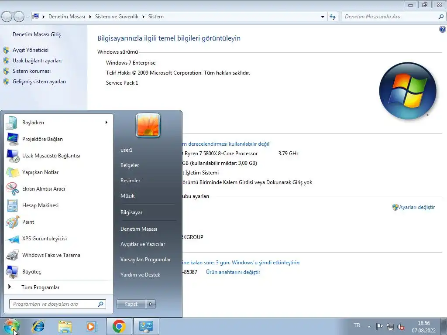447x335 pixels.
Task: Open the recent pages dropdown near Back
Action: tap(28, 17)
